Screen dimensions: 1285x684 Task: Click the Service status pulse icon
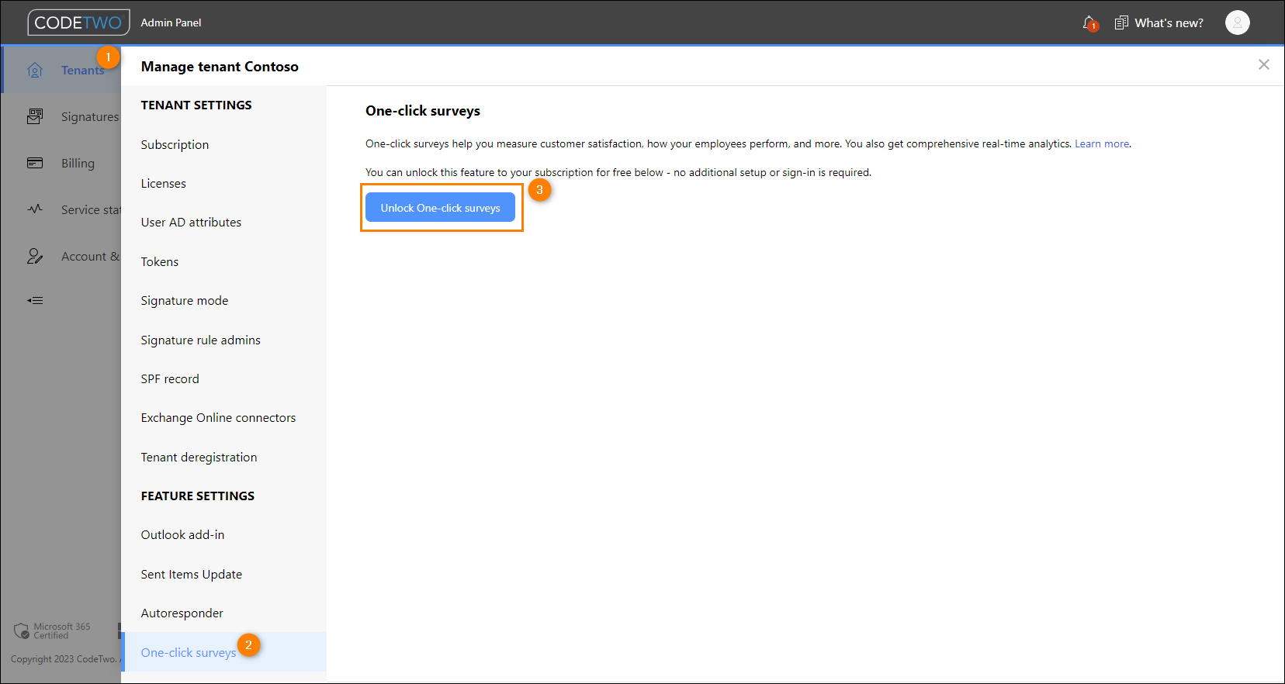[x=35, y=209]
